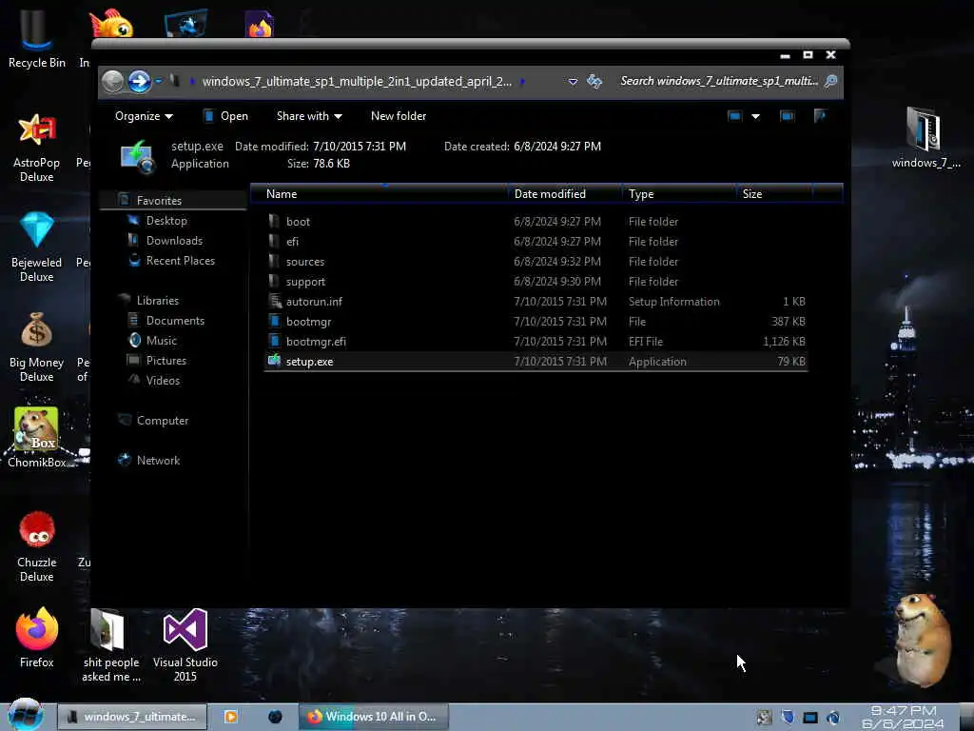Click Open in the command bar
Viewport: 974px width, 731px height.
(x=226, y=116)
